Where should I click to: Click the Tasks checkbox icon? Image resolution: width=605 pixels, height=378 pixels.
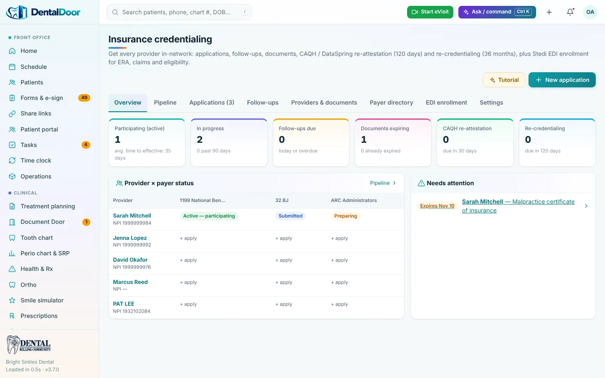click(12, 145)
